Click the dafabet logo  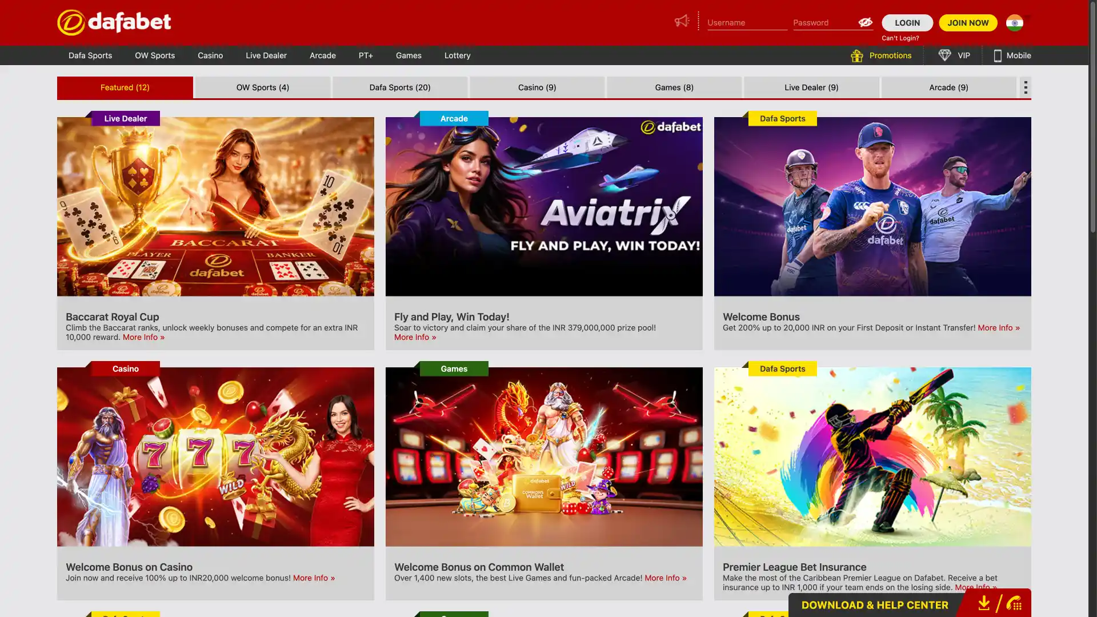click(x=114, y=22)
